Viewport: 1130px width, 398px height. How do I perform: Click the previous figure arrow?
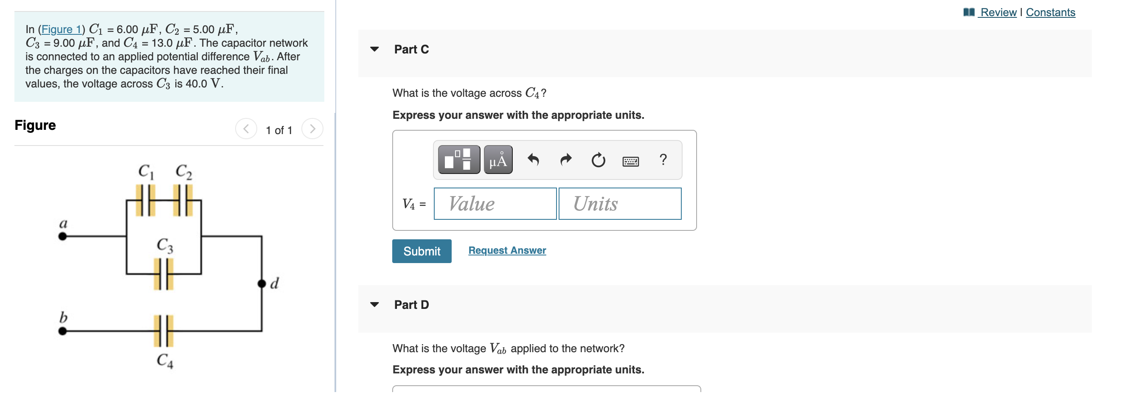247,129
